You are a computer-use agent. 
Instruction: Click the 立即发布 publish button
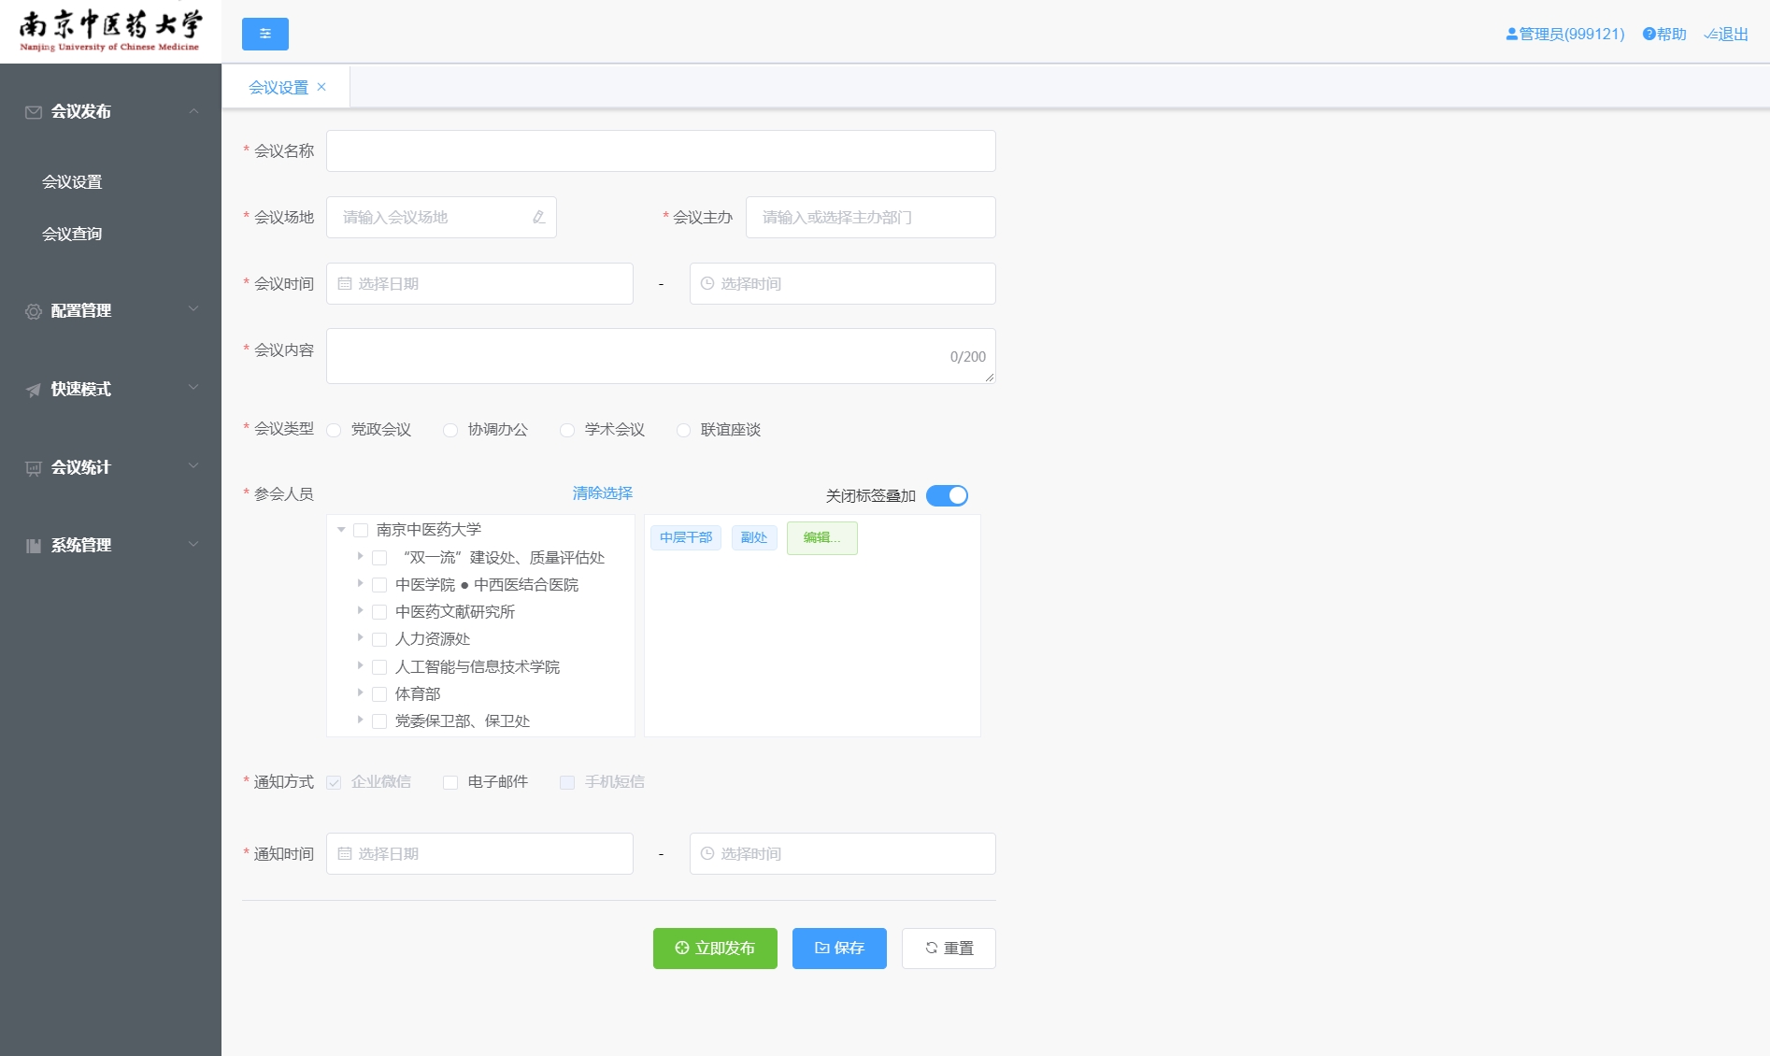point(715,948)
